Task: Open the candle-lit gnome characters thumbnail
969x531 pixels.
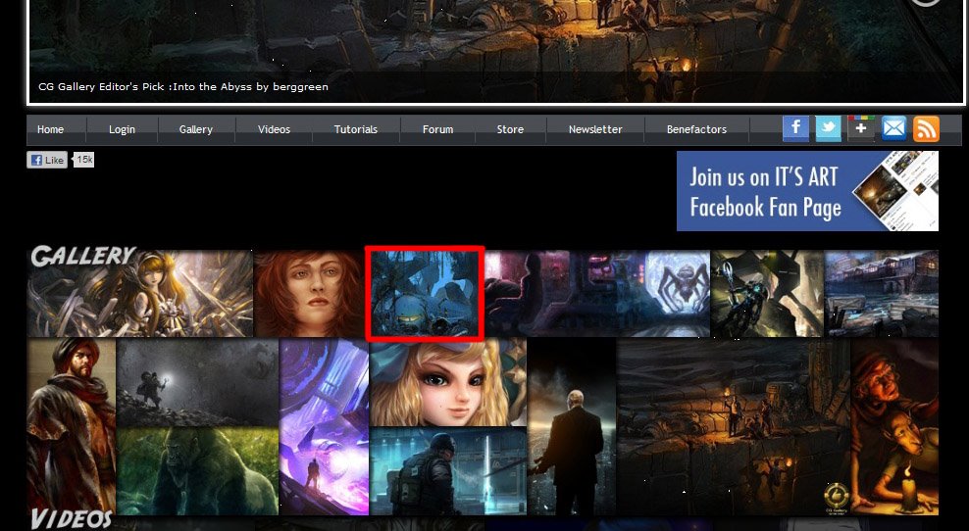Action: tap(894, 426)
